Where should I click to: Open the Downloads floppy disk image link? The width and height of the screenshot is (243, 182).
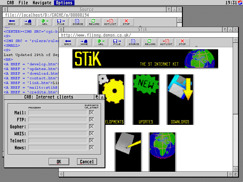coord(180,99)
